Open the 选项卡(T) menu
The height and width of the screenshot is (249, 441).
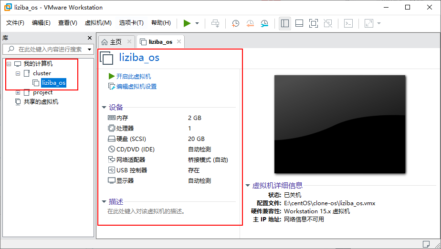pos(131,23)
